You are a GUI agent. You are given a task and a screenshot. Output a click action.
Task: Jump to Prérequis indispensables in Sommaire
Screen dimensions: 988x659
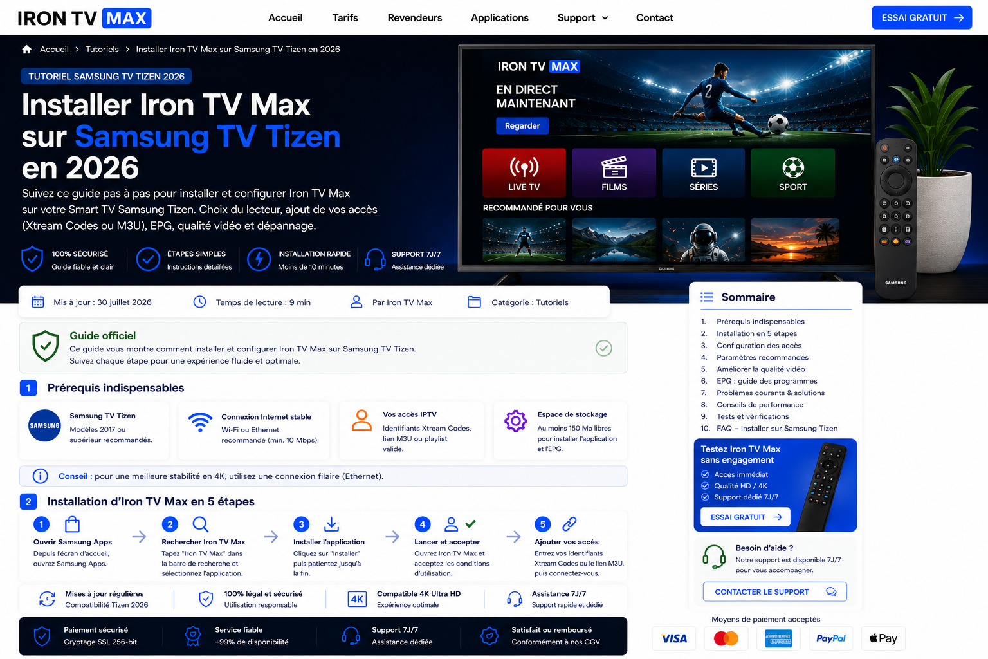tap(760, 322)
